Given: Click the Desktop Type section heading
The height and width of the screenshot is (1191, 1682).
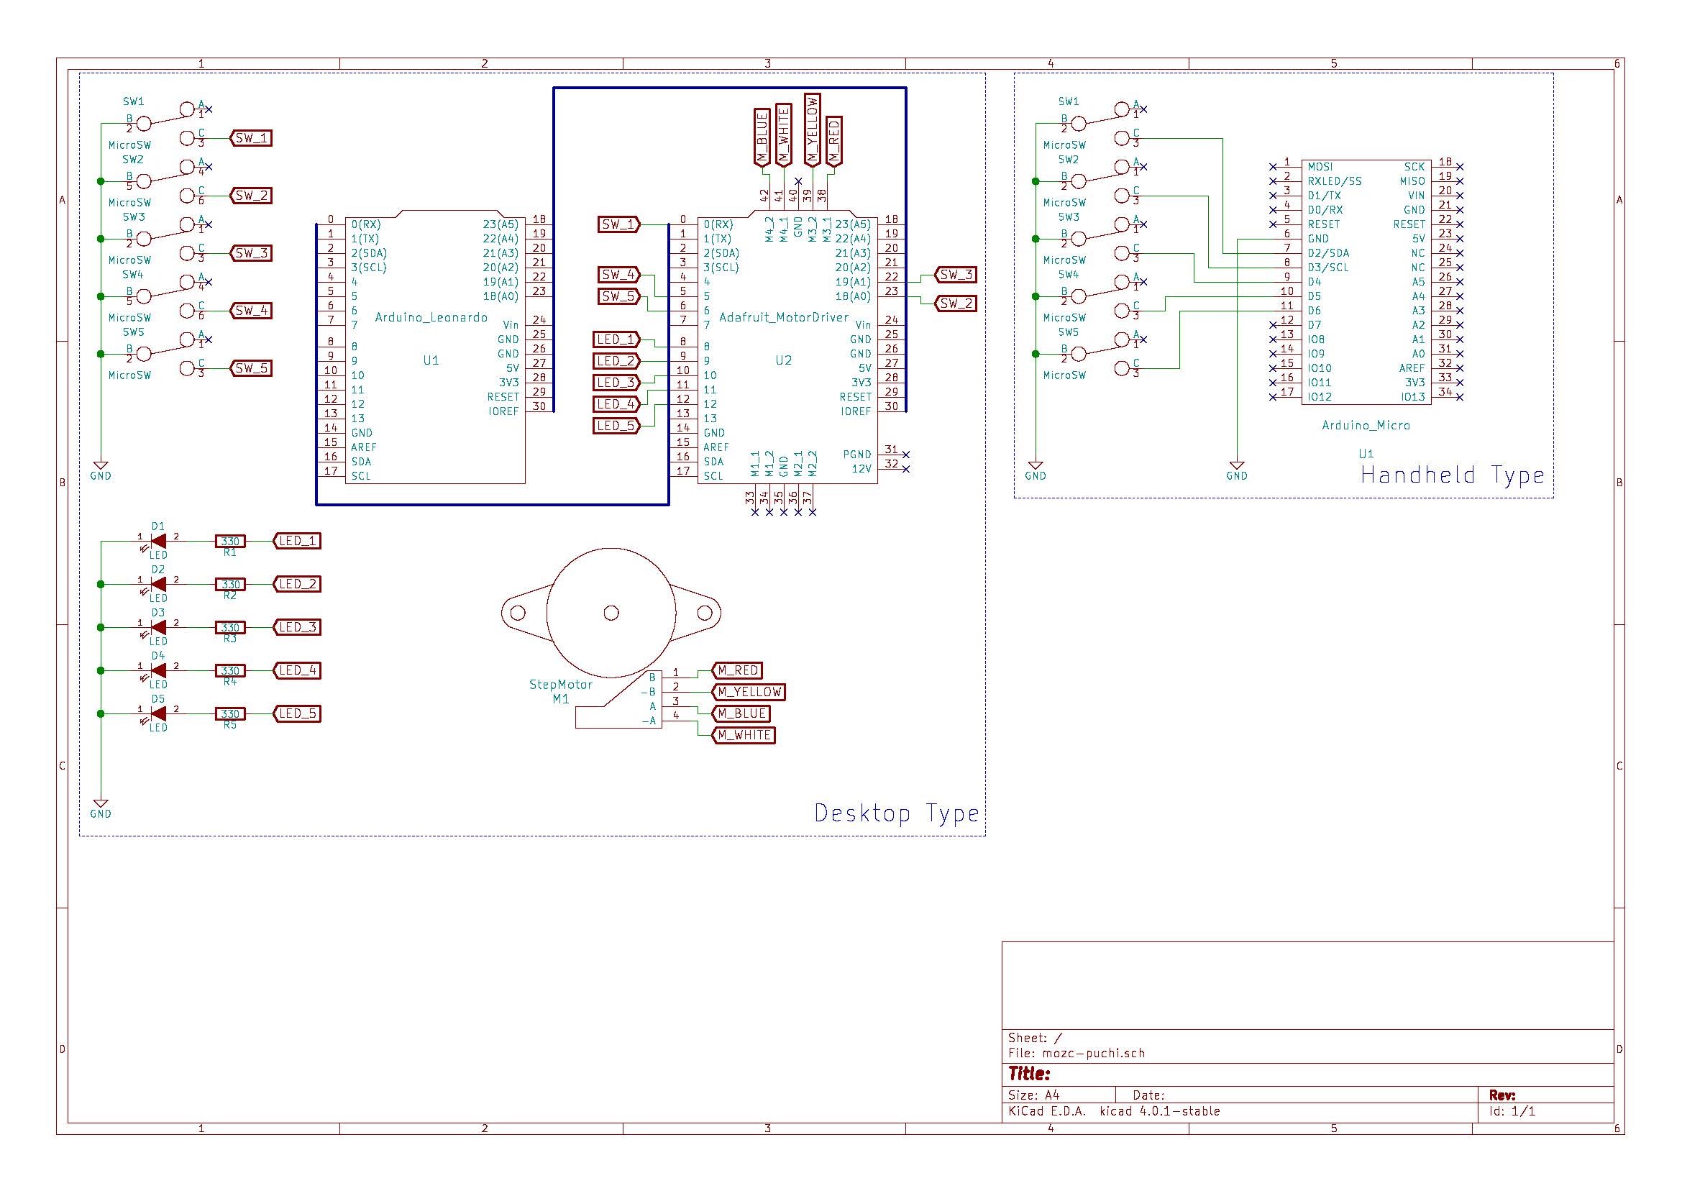Looking at the screenshot, I should pyautogui.click(x=896, y=813).
